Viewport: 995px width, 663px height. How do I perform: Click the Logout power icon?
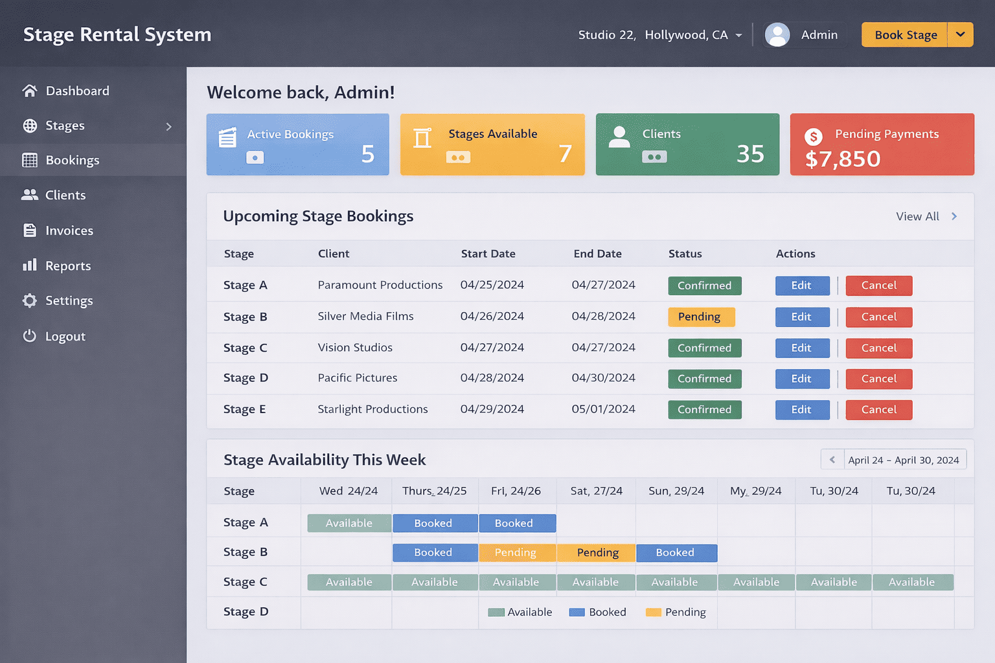point(30,336)
